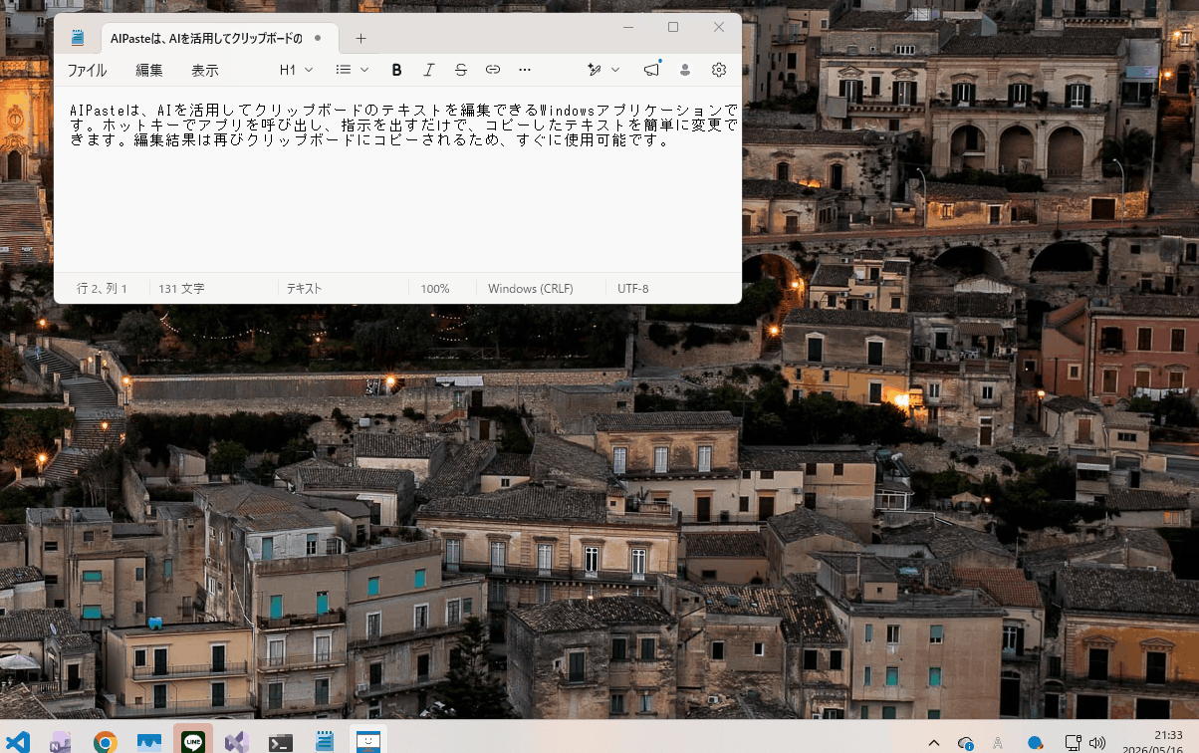
Task: Open the 表示 menu
Action: point(205,70)
